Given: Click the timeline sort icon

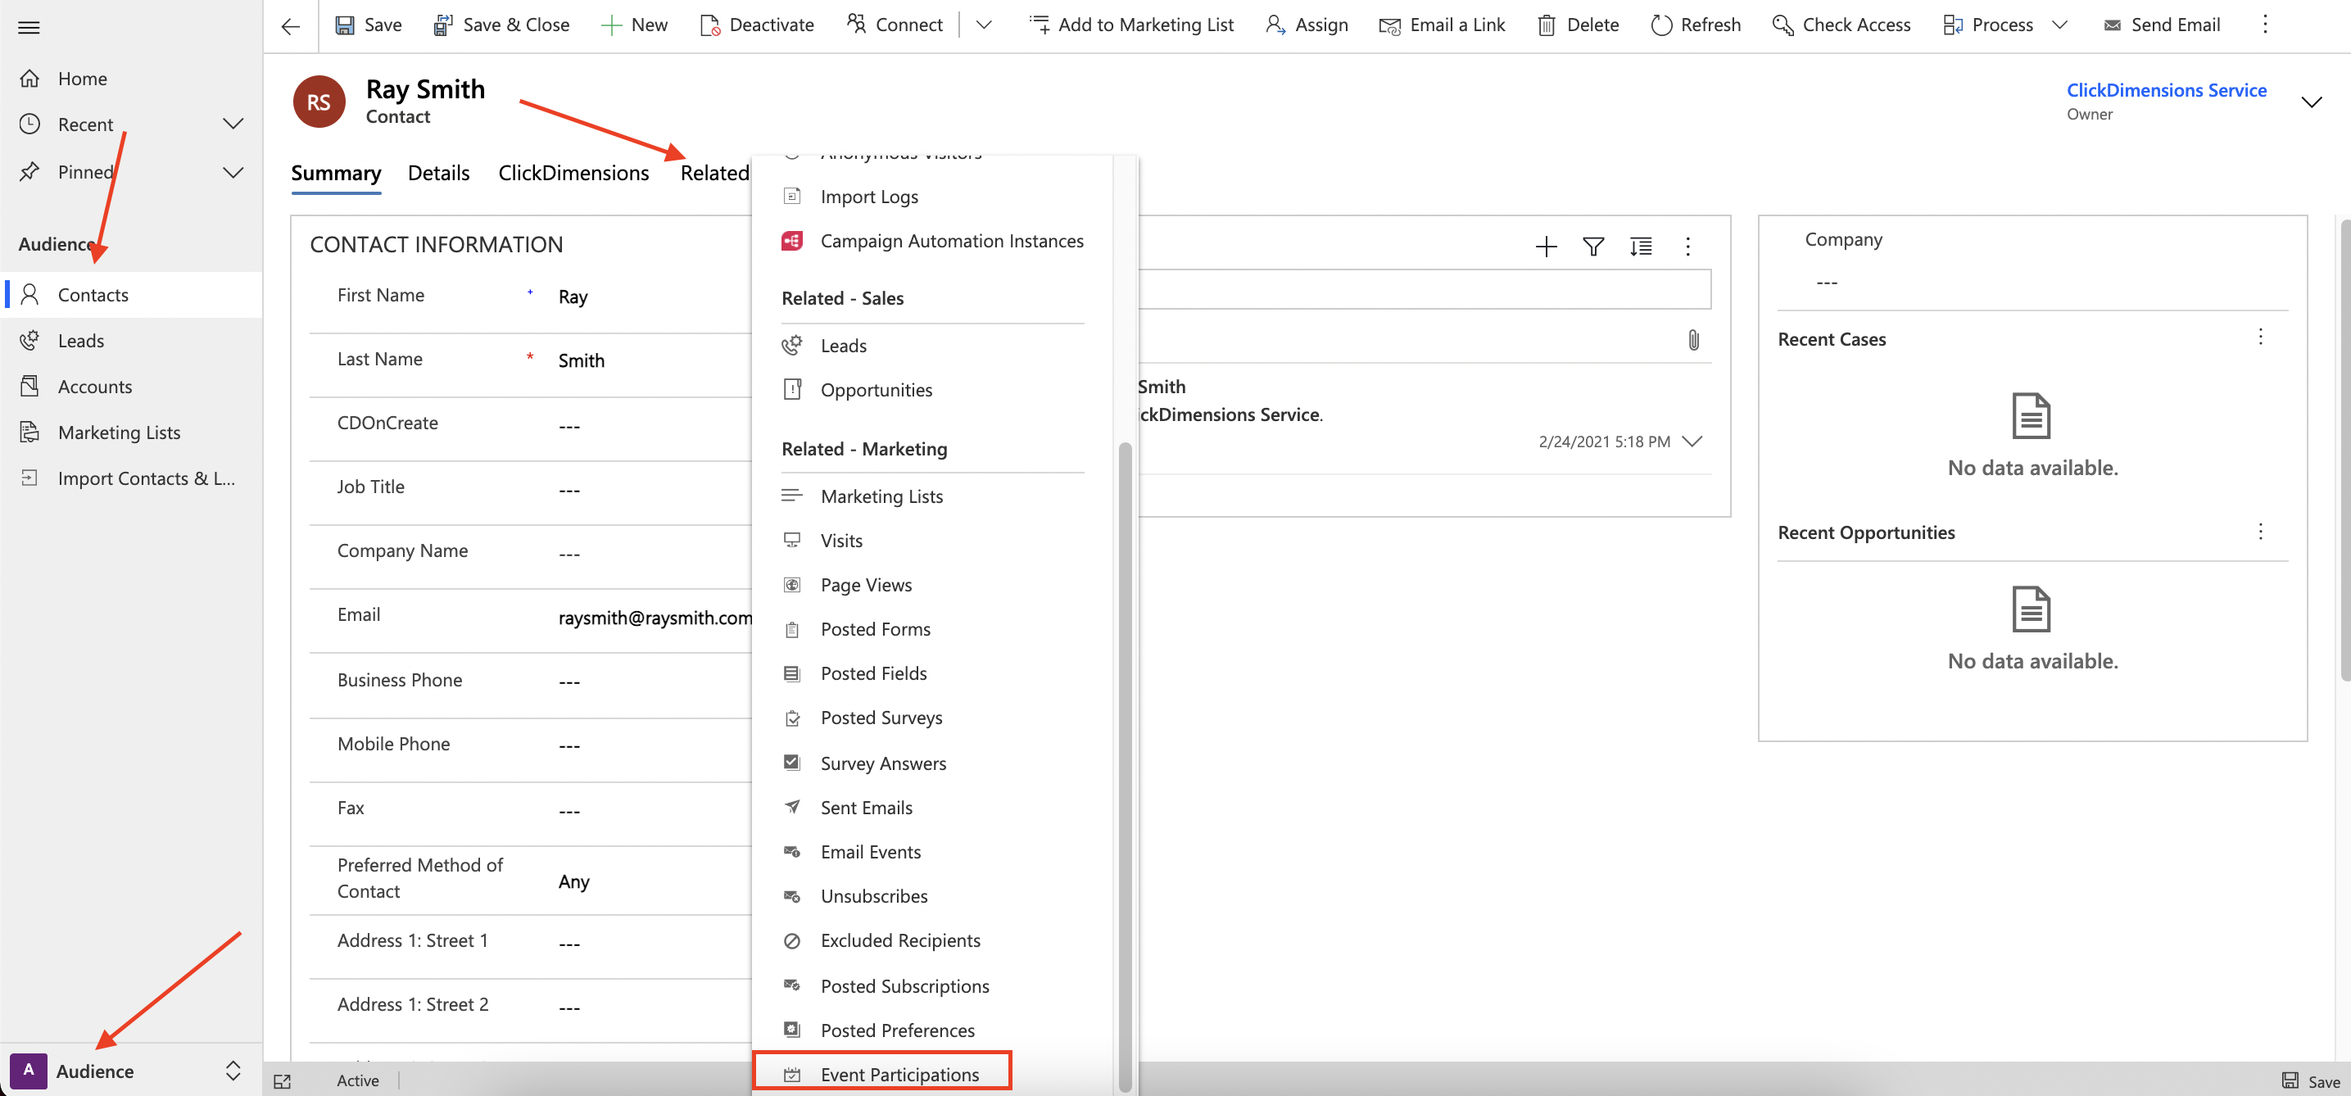Looking at the screenshot, I should [x=1641, y=247].
